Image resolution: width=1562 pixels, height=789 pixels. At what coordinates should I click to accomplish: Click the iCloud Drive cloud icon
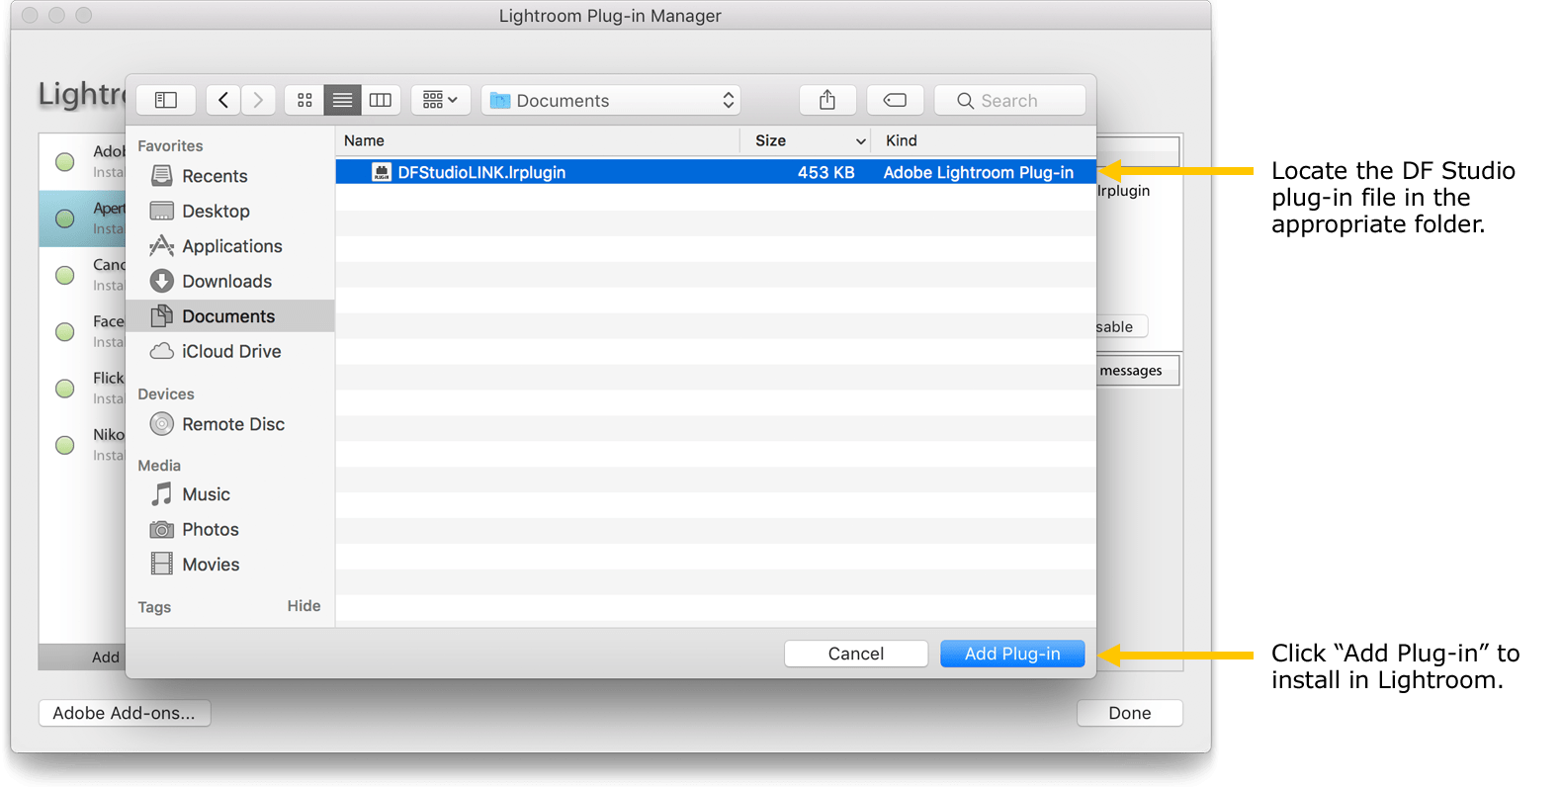tap(162, 351)
